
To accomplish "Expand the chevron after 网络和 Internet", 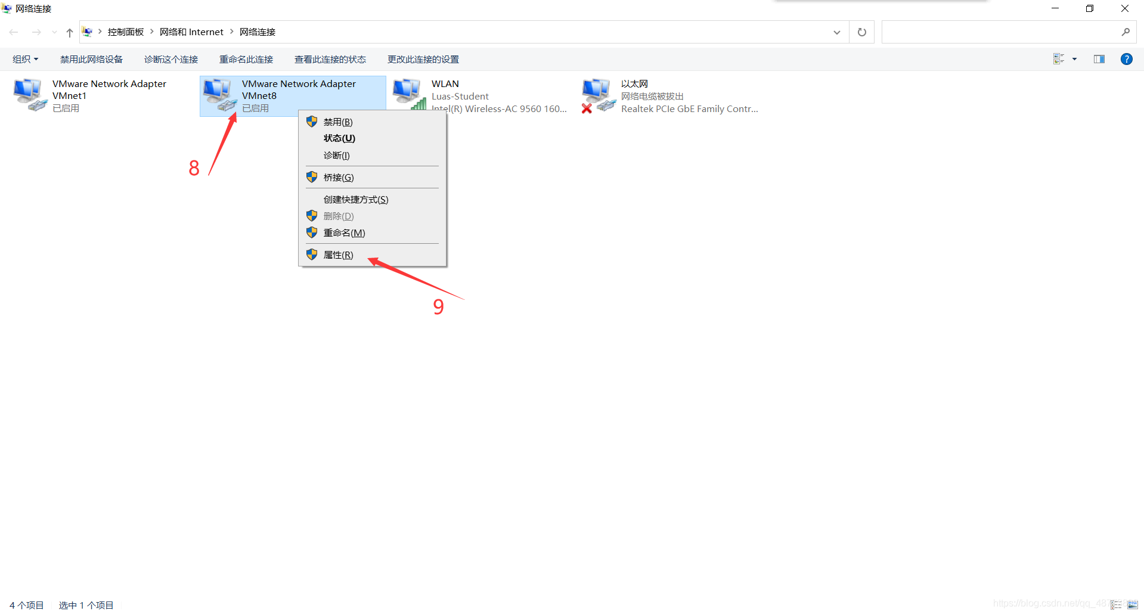I will (x=231, y=32).
